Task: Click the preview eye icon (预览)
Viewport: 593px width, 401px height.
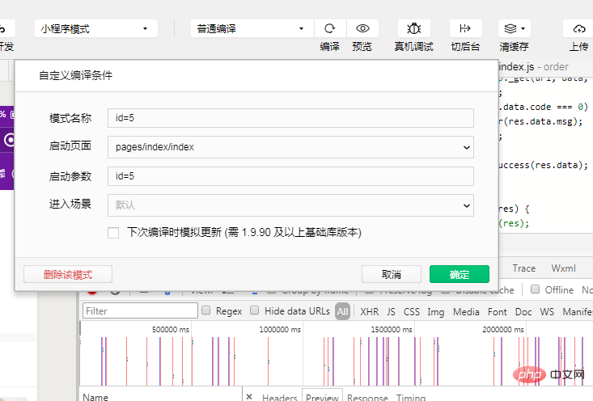Action: point(362,28)
